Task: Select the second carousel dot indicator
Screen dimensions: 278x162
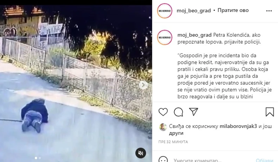Action: 40,158
